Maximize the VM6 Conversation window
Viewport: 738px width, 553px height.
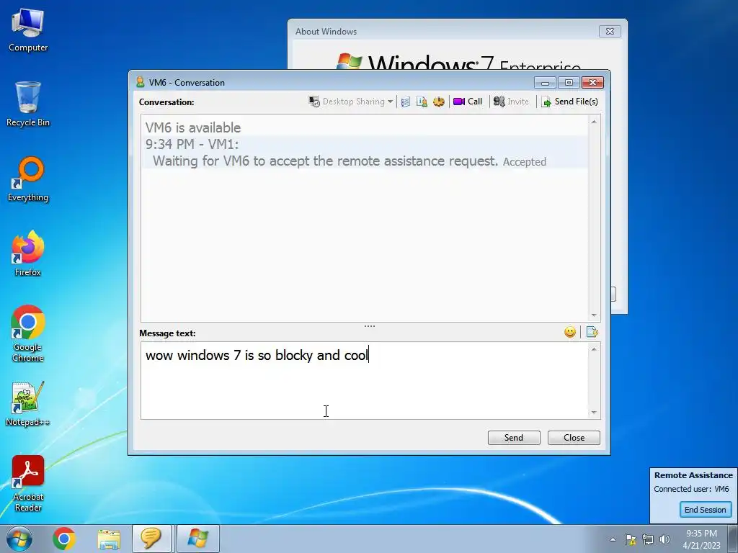[569, 83]
